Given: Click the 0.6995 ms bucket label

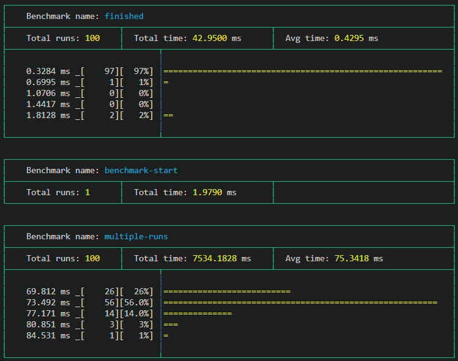Looking at the screenshot, I should [48, 83].
